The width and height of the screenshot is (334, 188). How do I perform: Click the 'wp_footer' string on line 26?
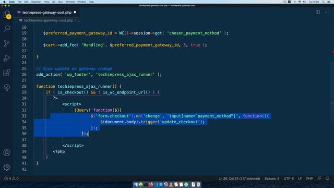(x=78, y=75)
